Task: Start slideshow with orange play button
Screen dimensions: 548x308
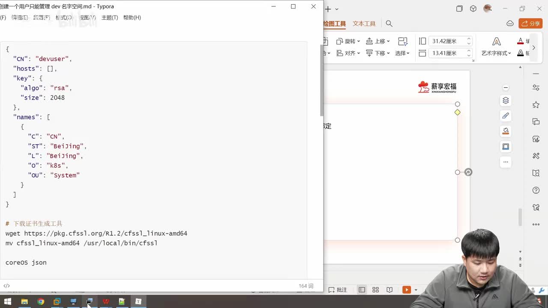Action: (406, 290)
